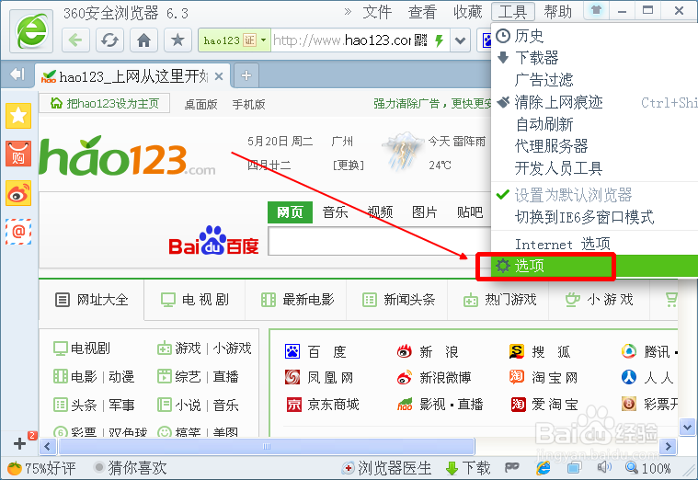The height and width of the screenshot is (480, 698).
Task: Open the 小游戏 category tab
Action: click(600, 300)
